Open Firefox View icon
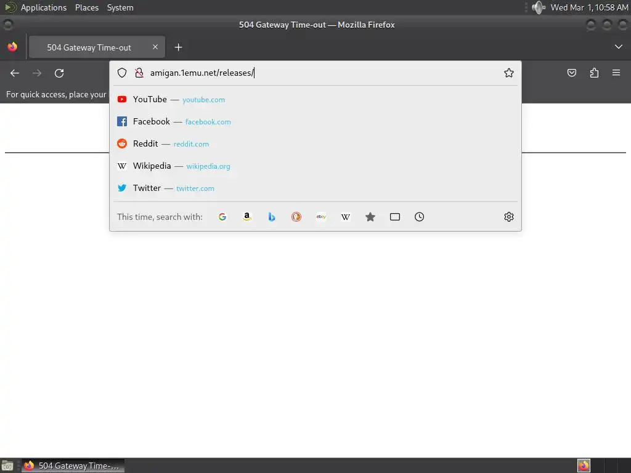Screen dimensions: 631x473 (x=12, y=47)
